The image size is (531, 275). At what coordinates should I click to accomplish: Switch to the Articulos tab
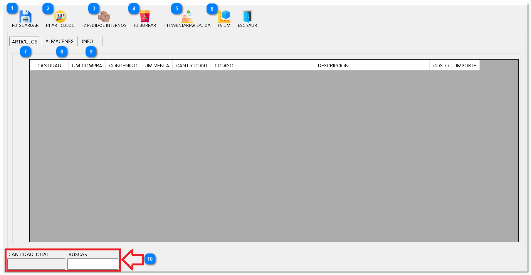click(25, 42)
